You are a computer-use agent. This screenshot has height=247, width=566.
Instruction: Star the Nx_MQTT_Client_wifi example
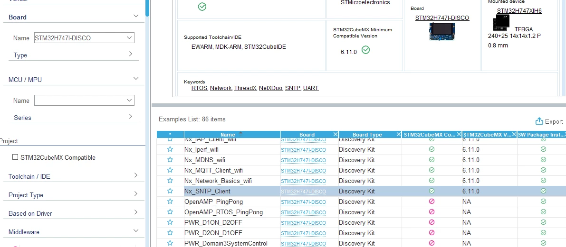click(x=170, y=170)
